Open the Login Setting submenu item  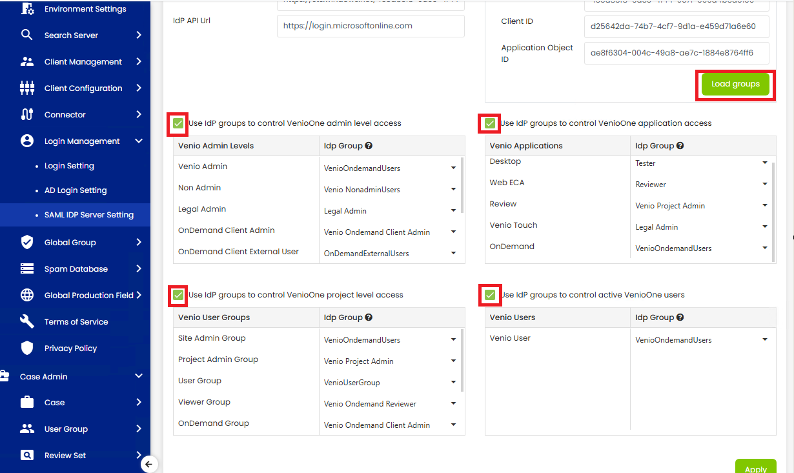pos(69,166)
